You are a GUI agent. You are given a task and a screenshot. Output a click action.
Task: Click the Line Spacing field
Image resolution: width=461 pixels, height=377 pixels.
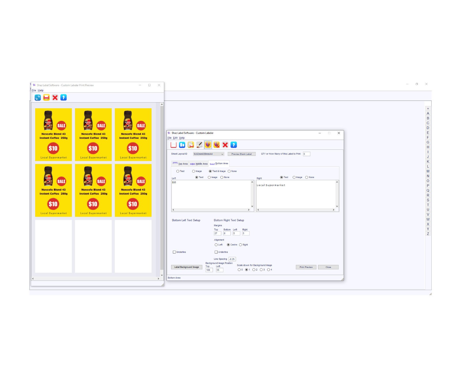[x=232, y=259]
